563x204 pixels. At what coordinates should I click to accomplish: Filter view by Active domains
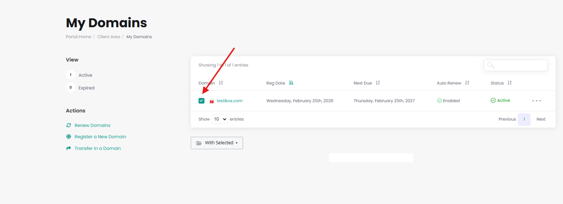click(x=85, y=75)
